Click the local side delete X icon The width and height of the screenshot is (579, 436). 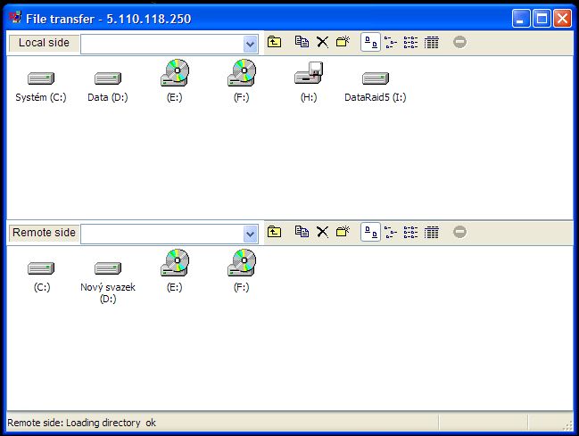[322, 42]
